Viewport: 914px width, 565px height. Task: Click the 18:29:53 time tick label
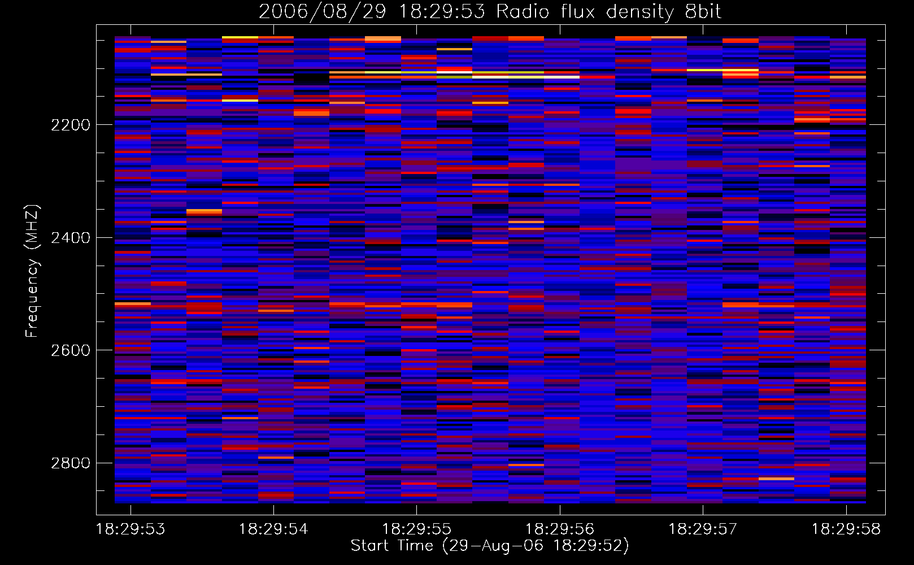(130, 529)
